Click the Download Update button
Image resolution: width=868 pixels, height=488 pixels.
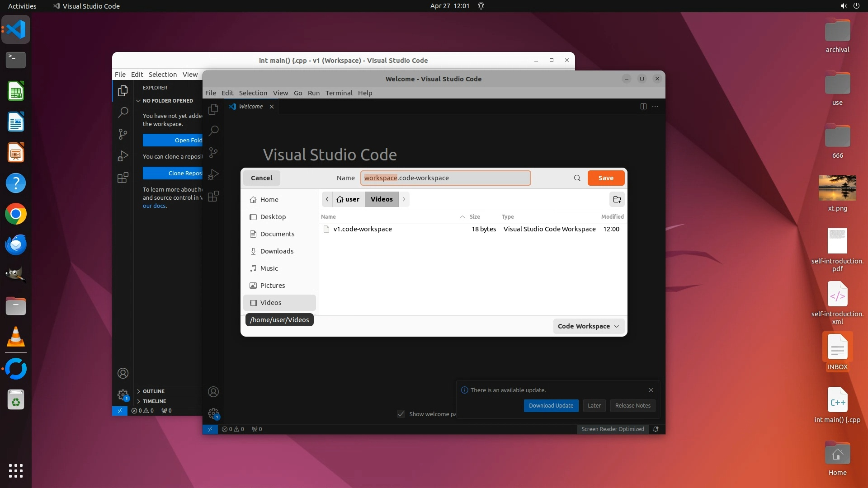point(551,406)
